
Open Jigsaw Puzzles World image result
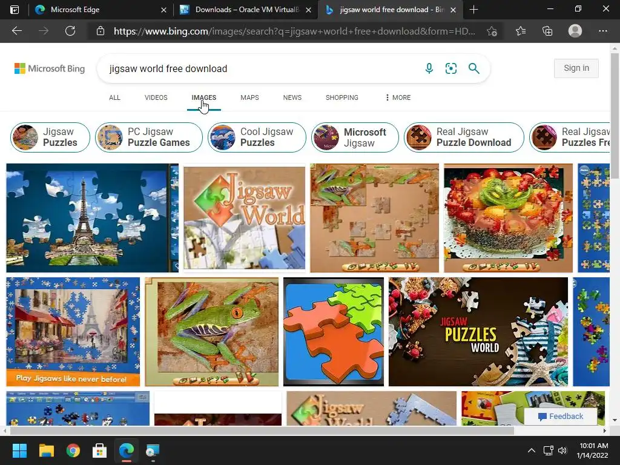[478, 332]
